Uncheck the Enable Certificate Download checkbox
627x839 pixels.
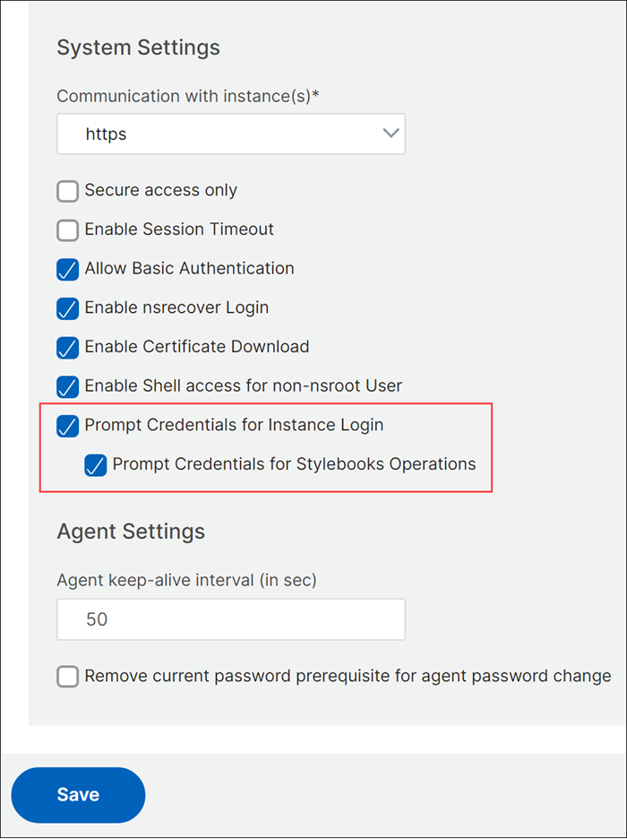coord(68,347)
